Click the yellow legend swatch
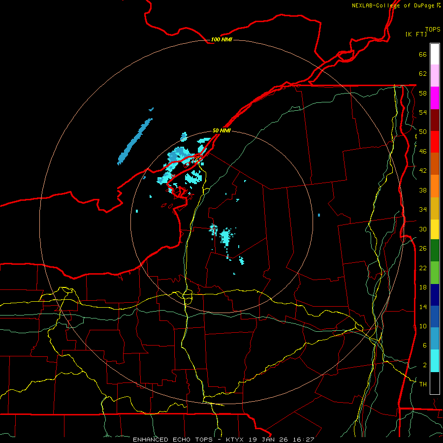The height and width of the screenshot is (443, 443). click(x=435, y=229)
